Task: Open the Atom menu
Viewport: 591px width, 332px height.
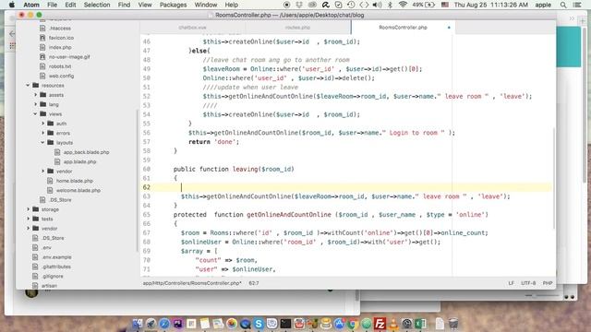Action: point(31,5)
